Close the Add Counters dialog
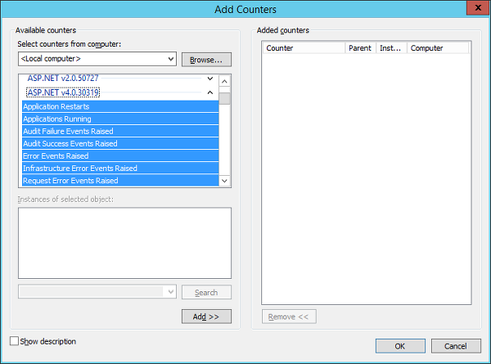491x364 pixels. 478,8
